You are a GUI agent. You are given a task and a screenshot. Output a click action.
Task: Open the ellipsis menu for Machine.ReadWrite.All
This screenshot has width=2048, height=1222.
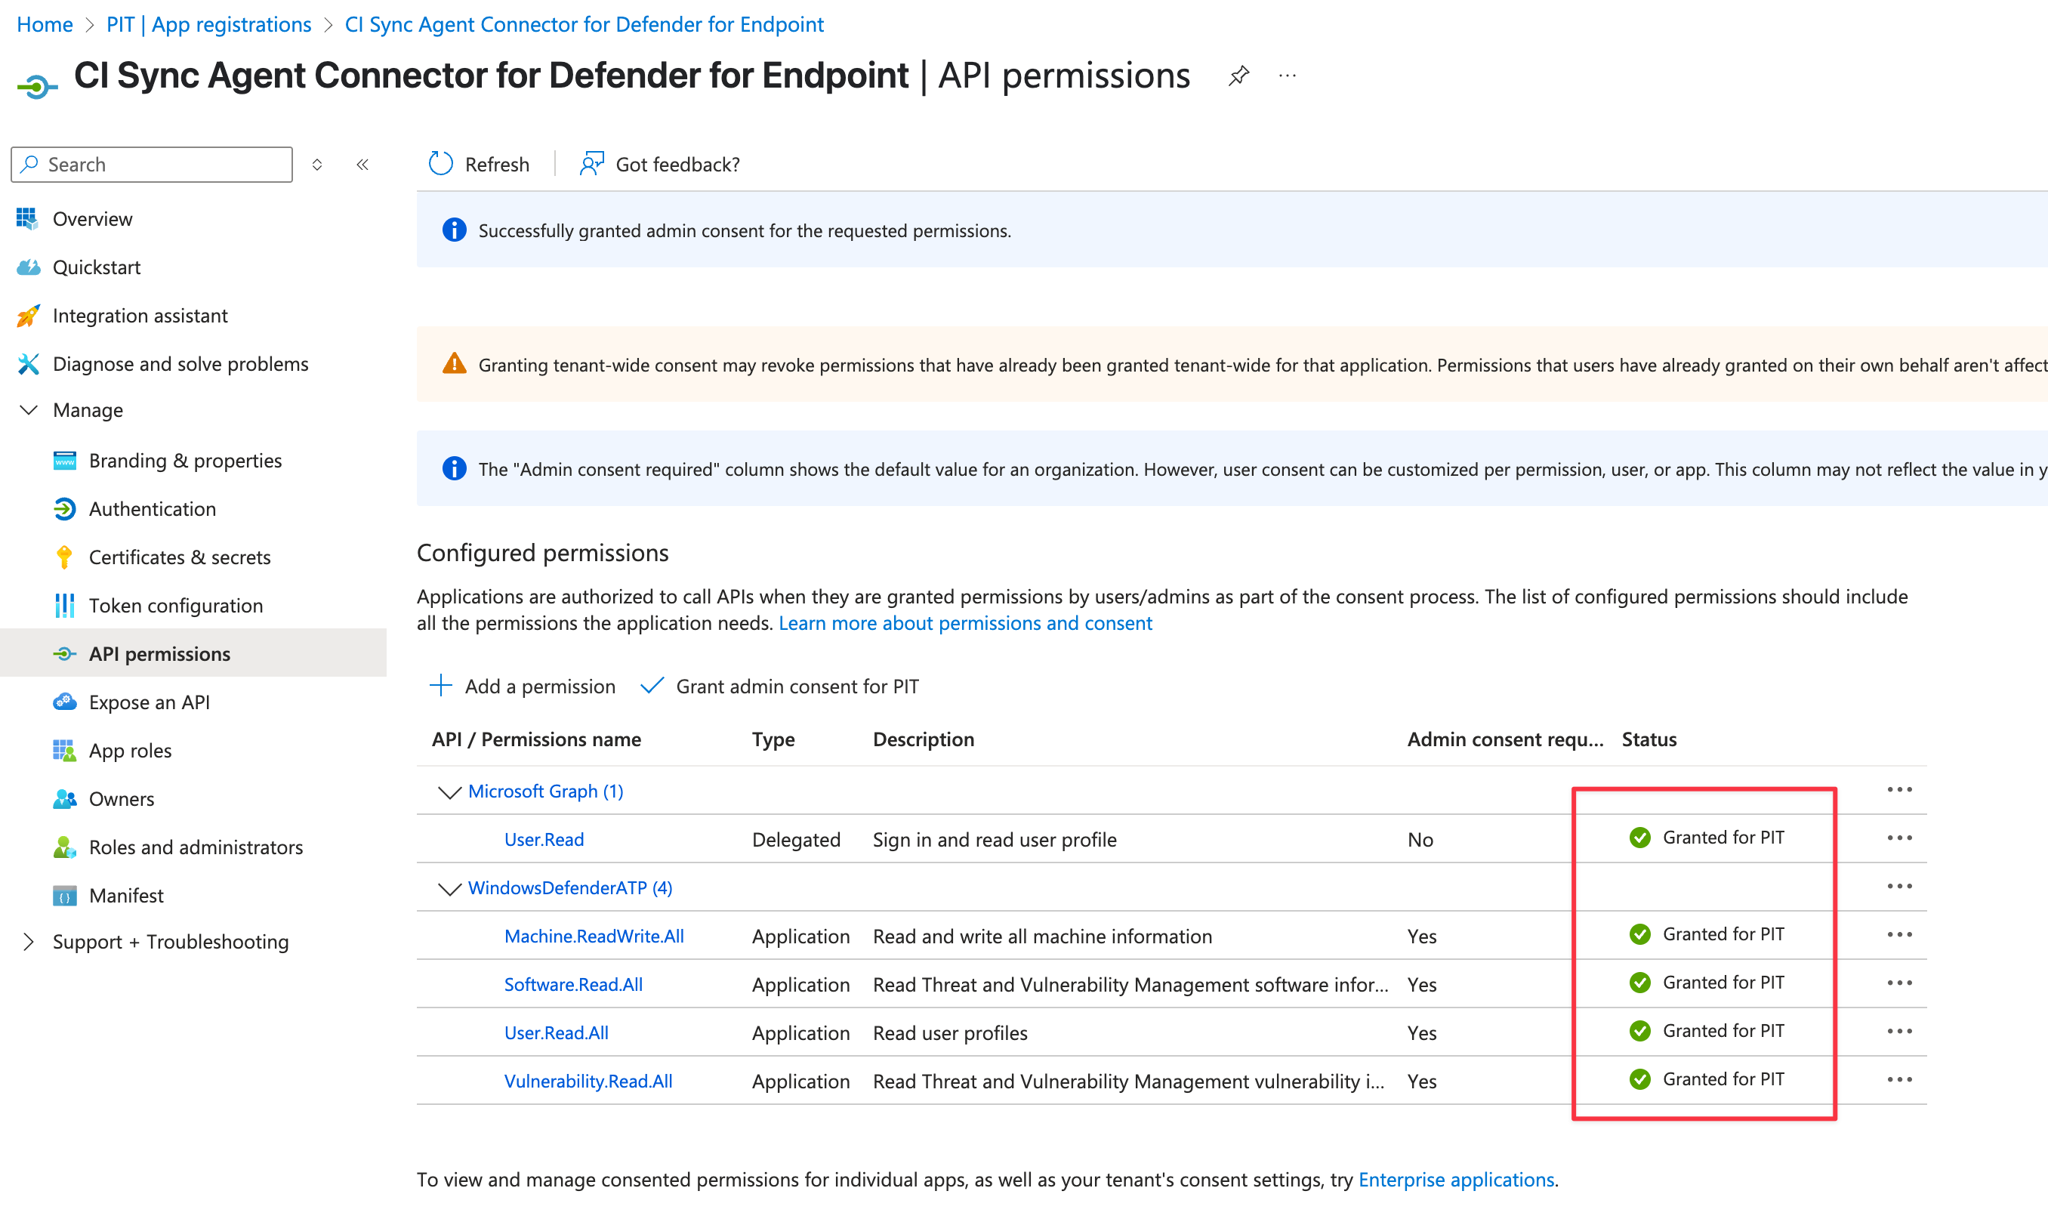click(x=1899, y=934)
